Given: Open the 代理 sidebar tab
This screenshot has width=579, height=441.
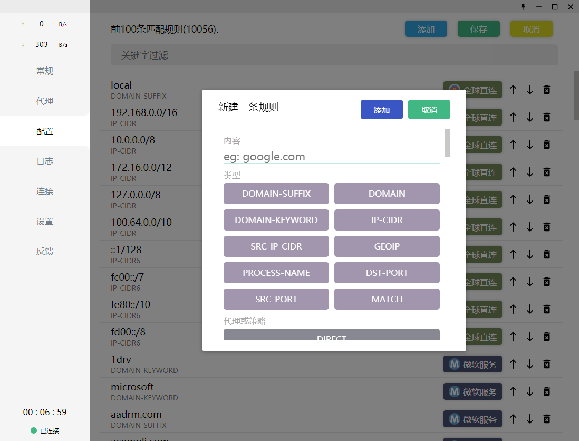Looking at the screenshot, I should [x=45, y=101].
